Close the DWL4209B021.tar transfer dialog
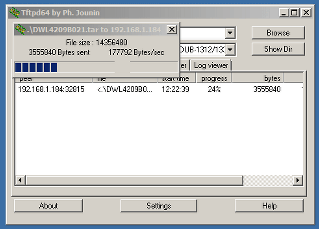 [172, 30]
